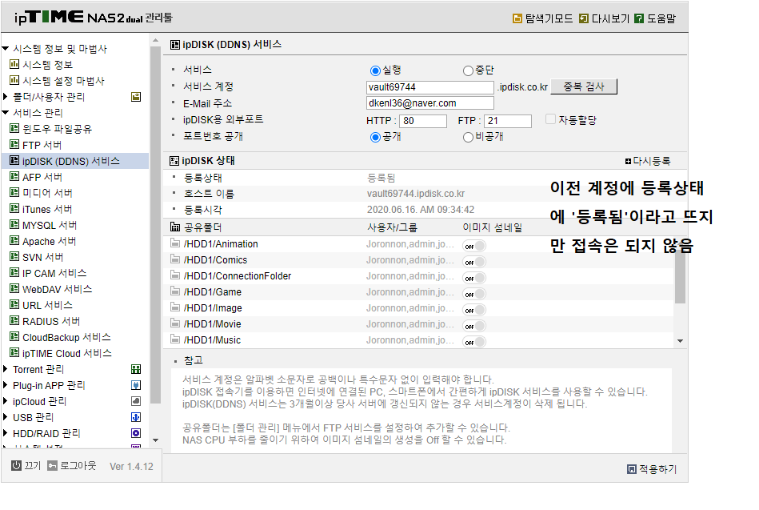Check the 자동할당 checkbox
Viewport: 759px width, 510px height.
(x=550, y=118)
